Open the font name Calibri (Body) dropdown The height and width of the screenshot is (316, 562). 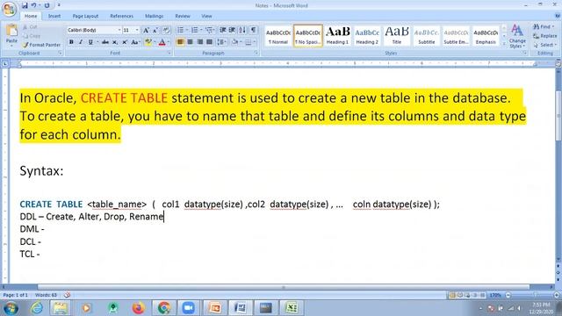click(119, 31)
